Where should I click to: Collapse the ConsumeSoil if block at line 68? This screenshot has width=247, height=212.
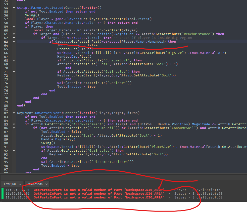14,60
